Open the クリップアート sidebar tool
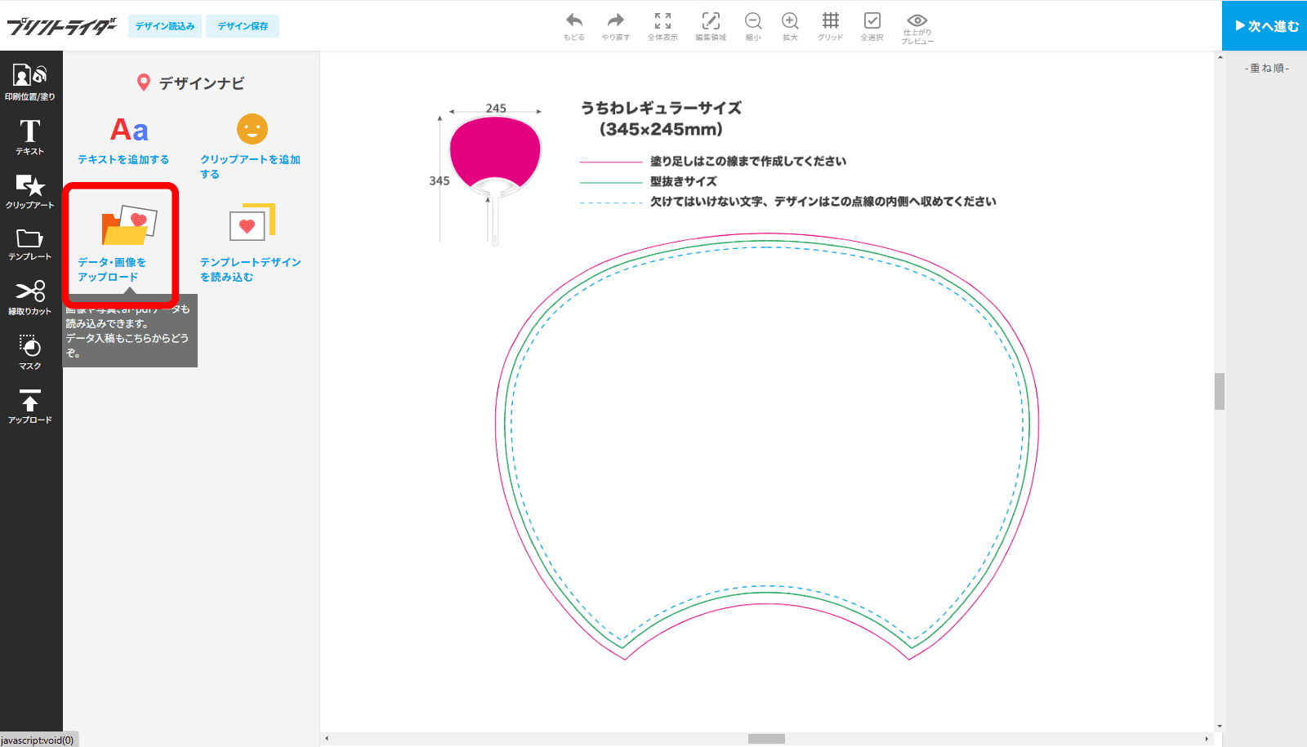 point(30,191)
